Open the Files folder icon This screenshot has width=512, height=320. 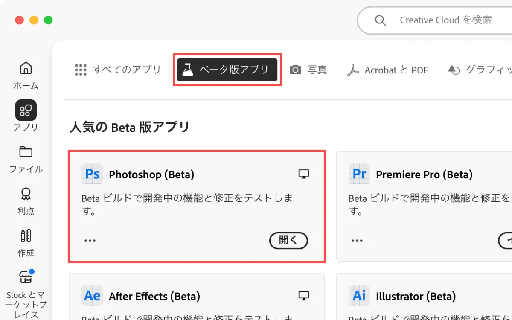coord(26,152)
